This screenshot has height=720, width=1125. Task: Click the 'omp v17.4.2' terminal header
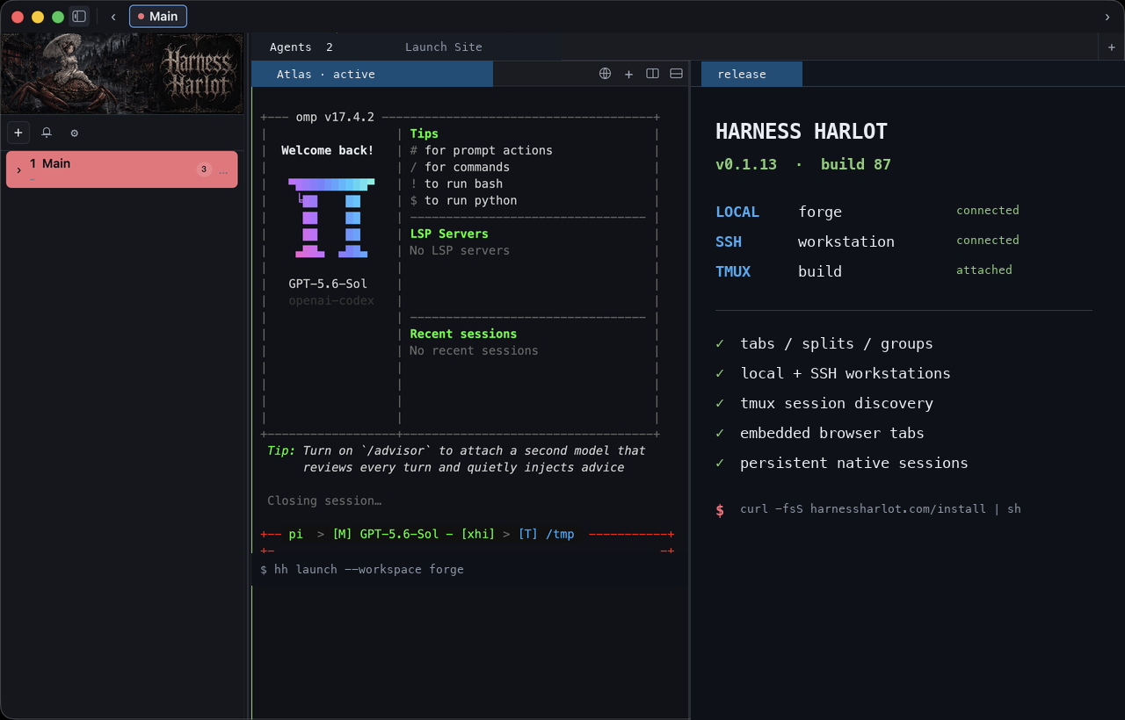click(x=335, y=117)
